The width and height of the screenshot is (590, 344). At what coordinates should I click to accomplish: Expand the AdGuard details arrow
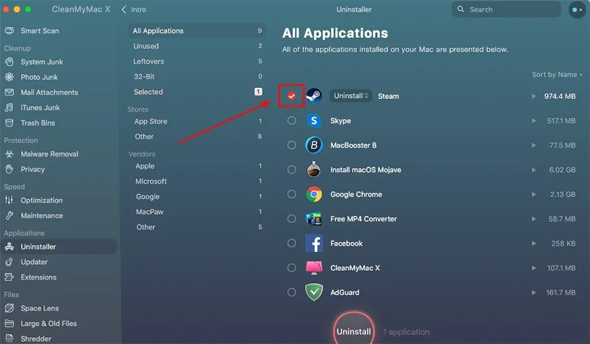(x=534, y=292)
